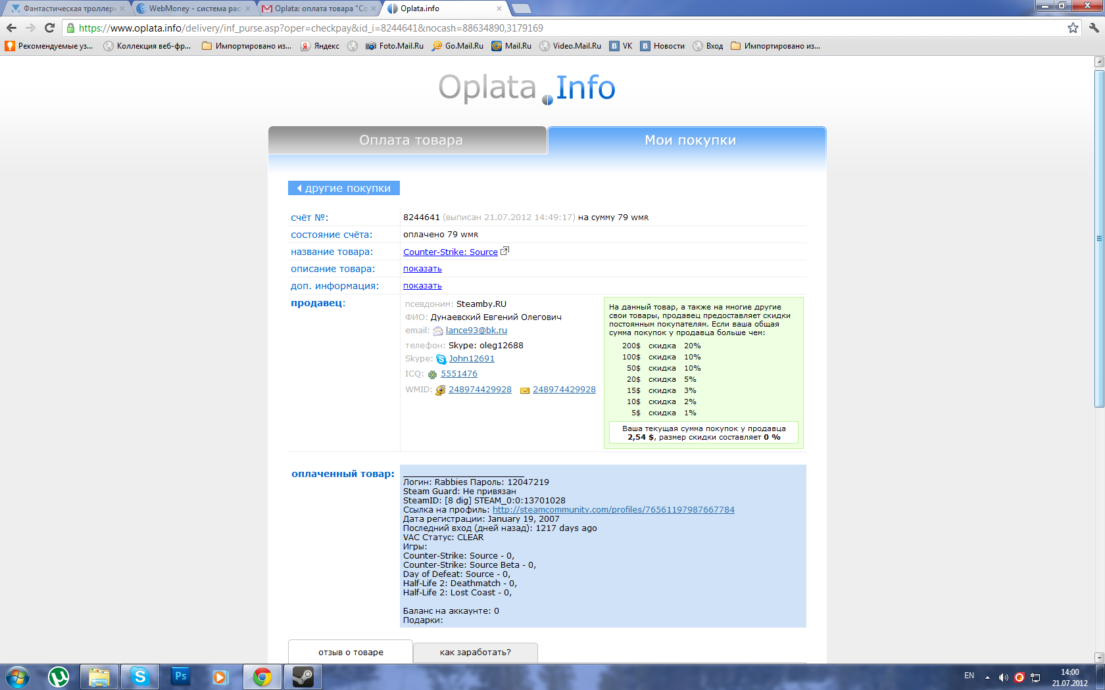Select the отзыв о товаре tab
The image size is (1105, 690).
click(x=351, y=652)
